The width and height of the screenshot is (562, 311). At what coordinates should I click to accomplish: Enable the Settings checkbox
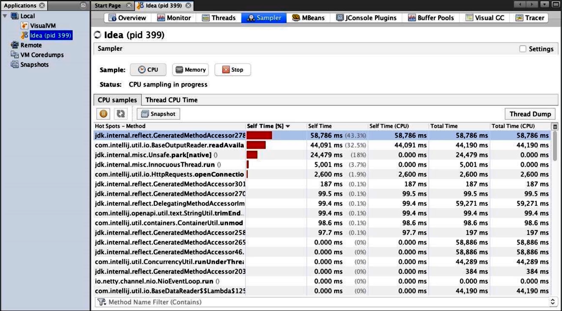tap(523, 49)
